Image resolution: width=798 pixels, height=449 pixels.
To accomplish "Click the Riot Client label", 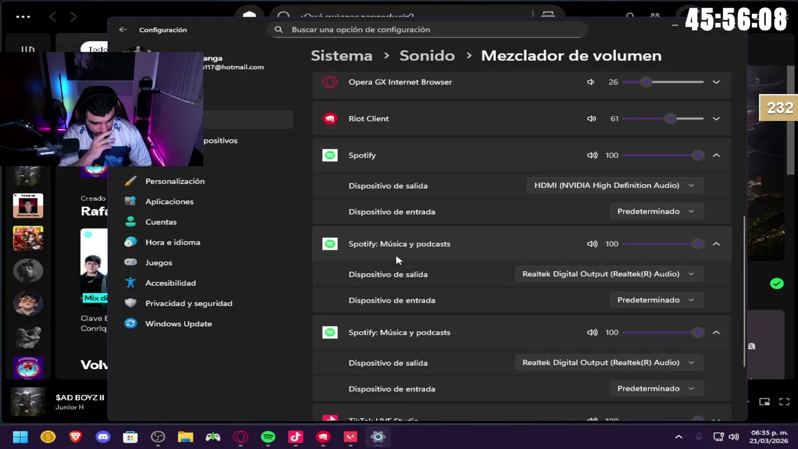I will pos(368,118).
